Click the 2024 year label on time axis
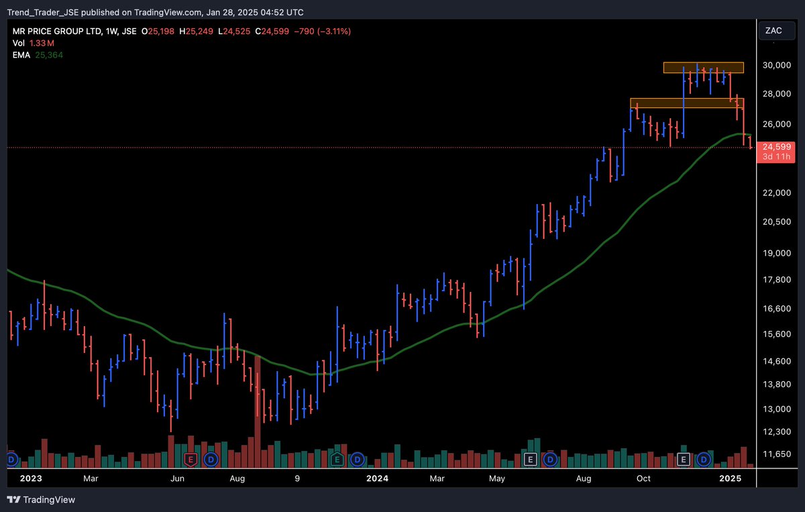Viewport: 805px width, 512px height. (x=378, y=478)
